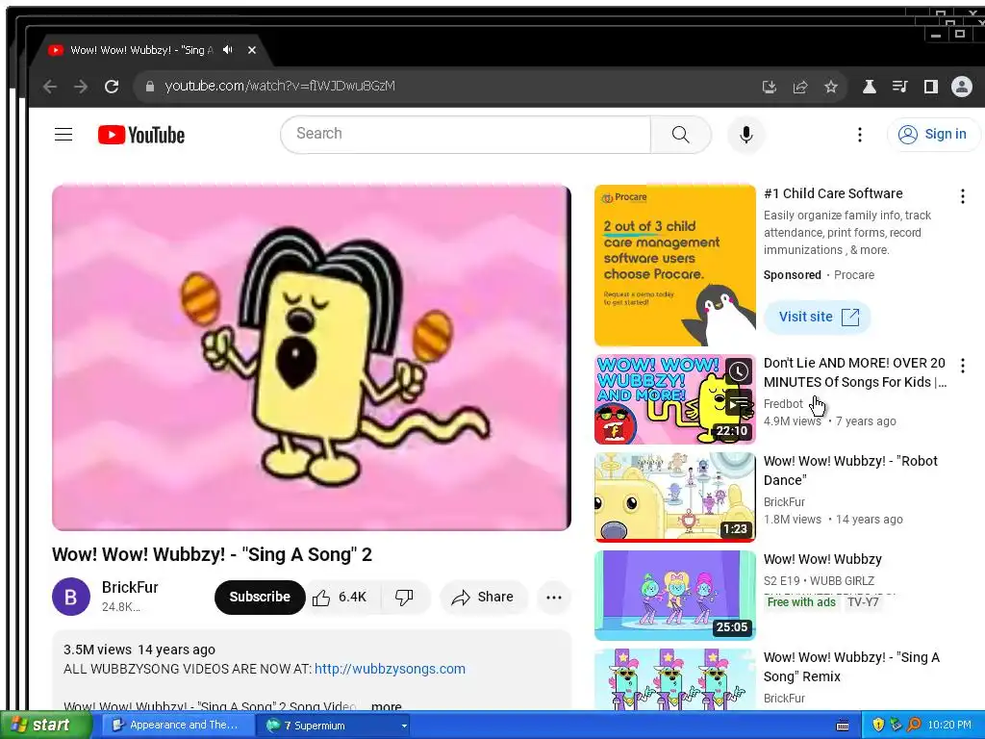The width and height of the screenshot is (985, 739).
Task: Open the experiments flask icon
Action: (x=869, y=87)
